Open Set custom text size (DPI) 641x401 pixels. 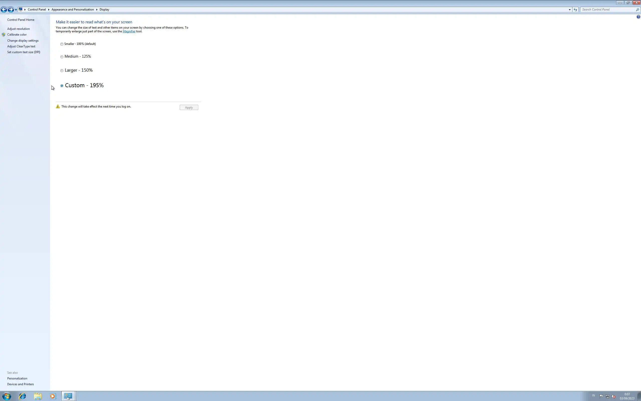(x=24, y=52)
